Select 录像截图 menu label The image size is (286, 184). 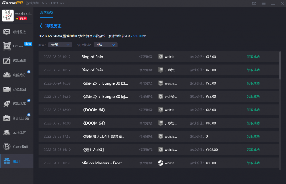click(19, 89)
